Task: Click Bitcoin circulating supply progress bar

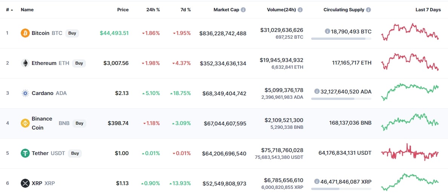Action: tap(341, 38)
